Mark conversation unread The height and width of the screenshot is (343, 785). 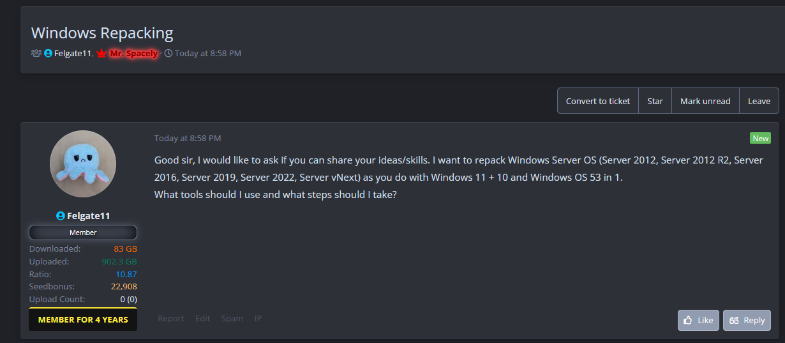705,101
